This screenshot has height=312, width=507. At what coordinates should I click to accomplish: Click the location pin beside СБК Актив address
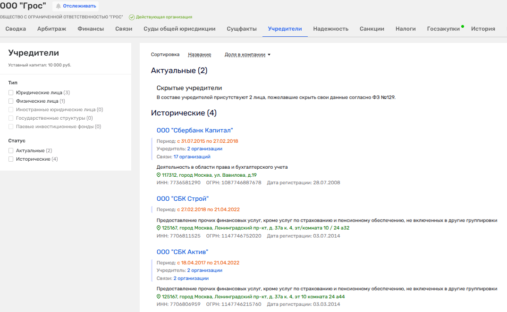click(x=159, y=297)
